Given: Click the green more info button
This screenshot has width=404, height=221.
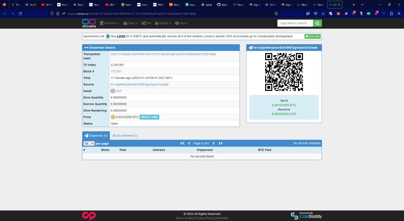Looking at the screenshot, I should [312, 36].
